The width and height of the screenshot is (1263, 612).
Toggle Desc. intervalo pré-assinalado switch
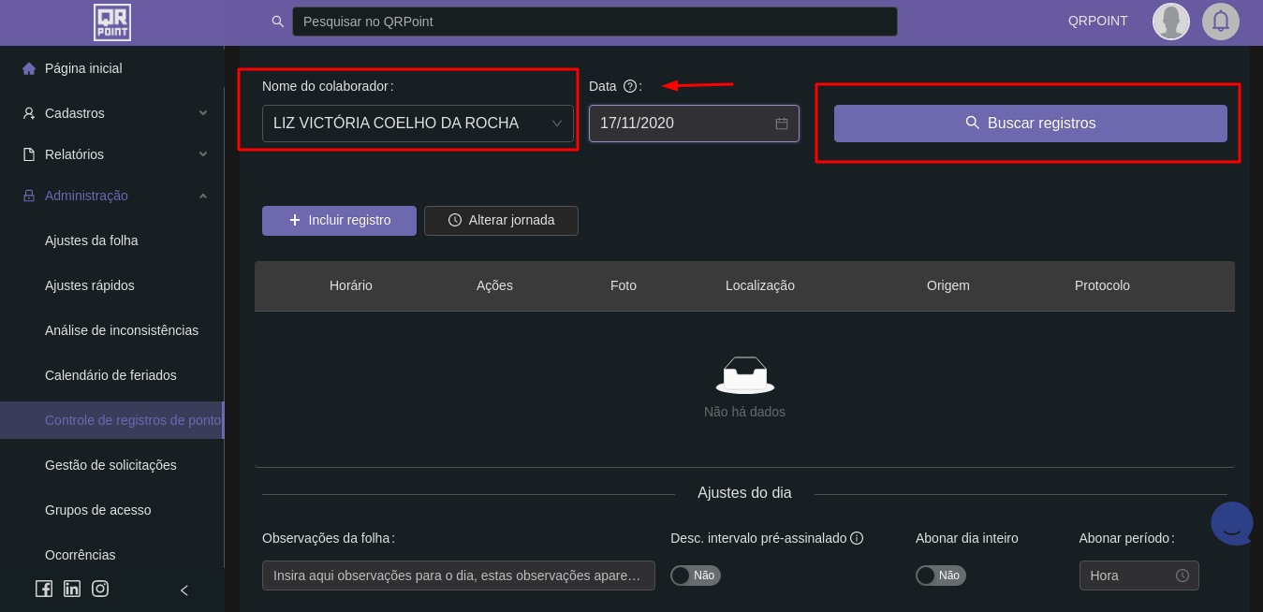click(x=695, y=576)
